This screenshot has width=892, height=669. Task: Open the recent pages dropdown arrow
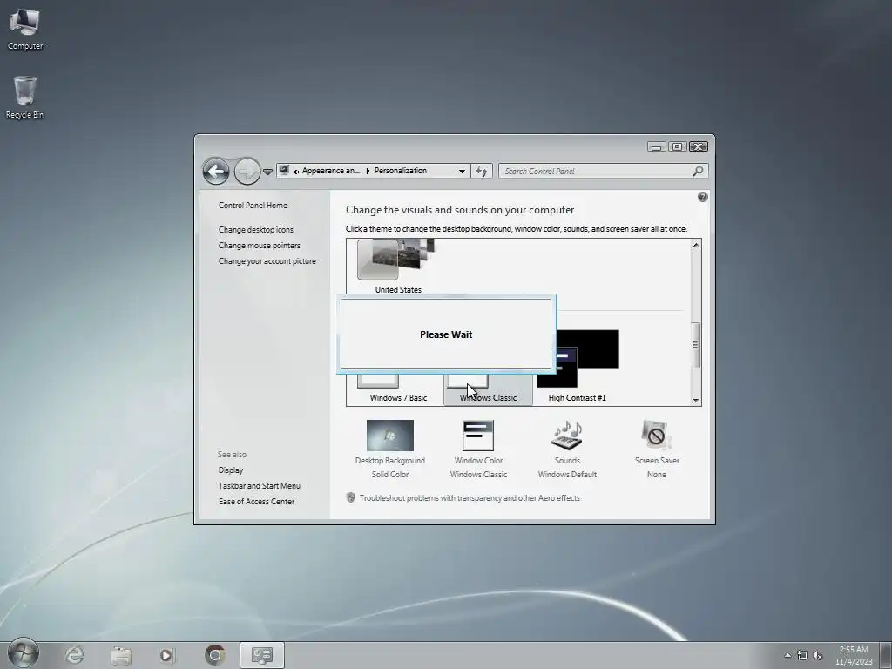click(267, 172)
